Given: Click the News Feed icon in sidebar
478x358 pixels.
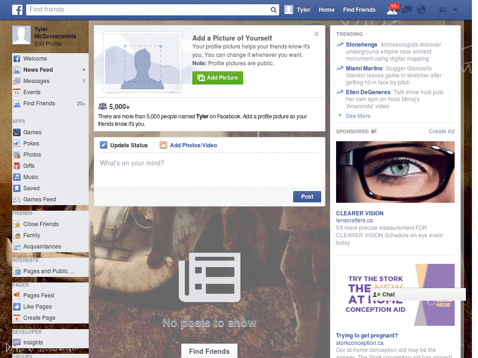Looking at the screenshot, I should coord(17,70).
